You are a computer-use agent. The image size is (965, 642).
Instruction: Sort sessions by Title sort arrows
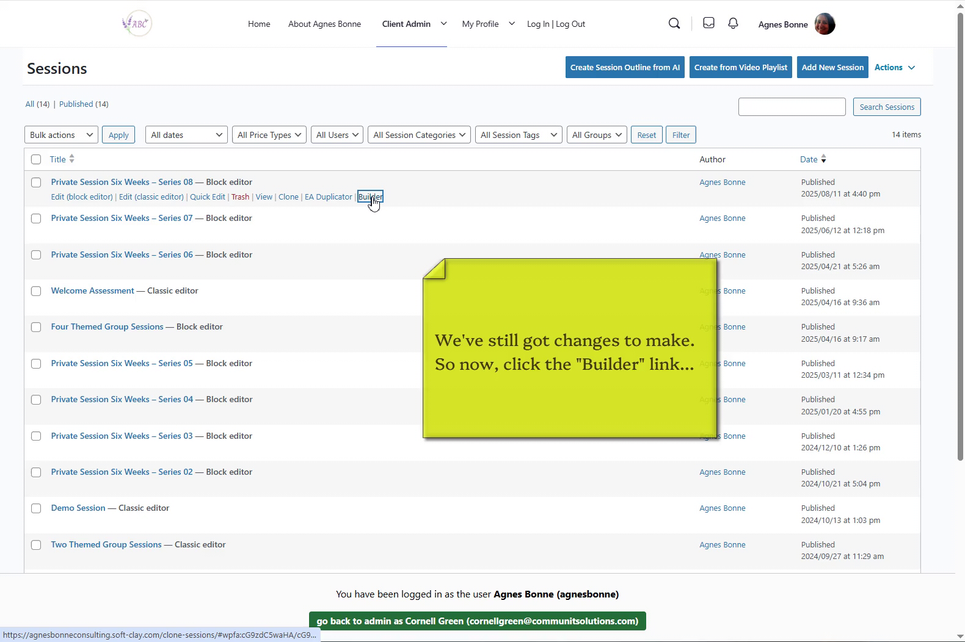point(71,159)
